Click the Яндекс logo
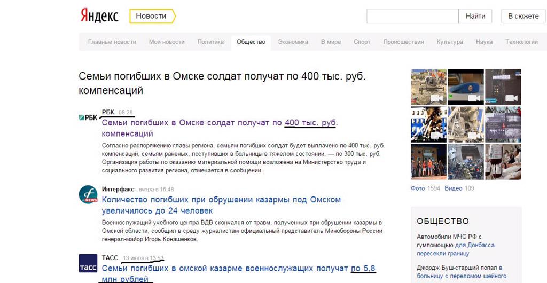547x283 pixels. (99, 15)
